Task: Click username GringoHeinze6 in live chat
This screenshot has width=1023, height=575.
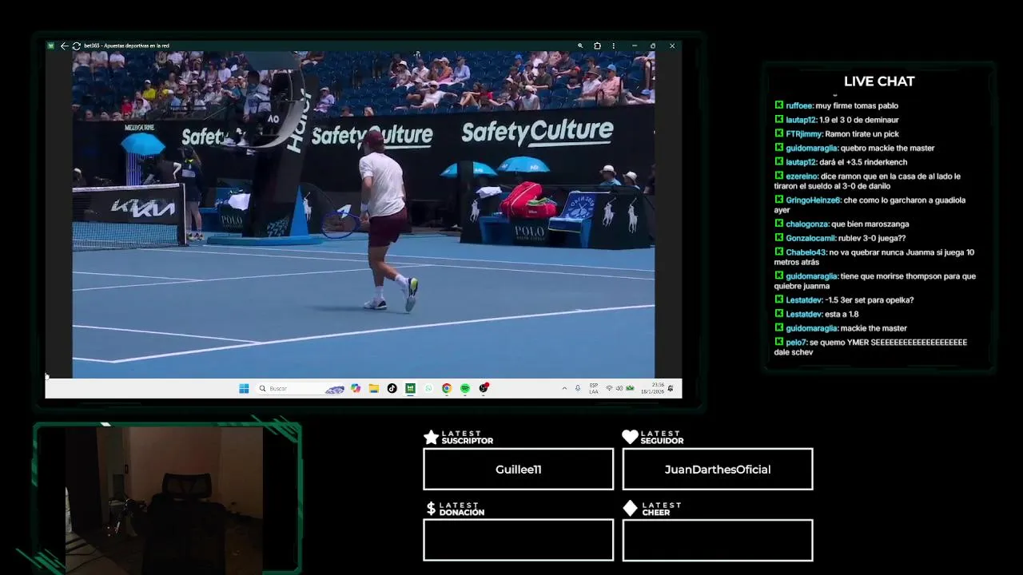Action: (814, 200)
